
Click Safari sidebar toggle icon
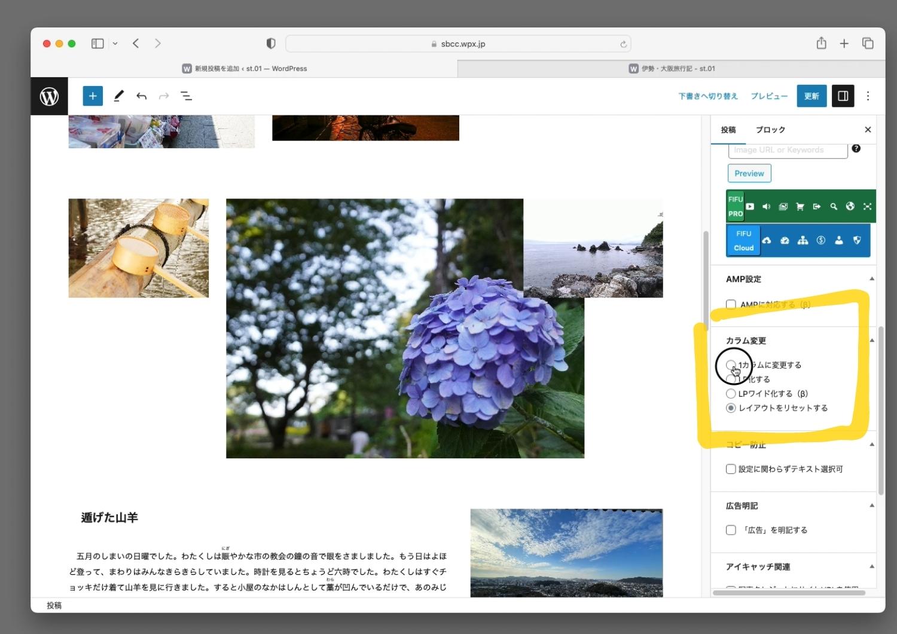coord(97,44)
